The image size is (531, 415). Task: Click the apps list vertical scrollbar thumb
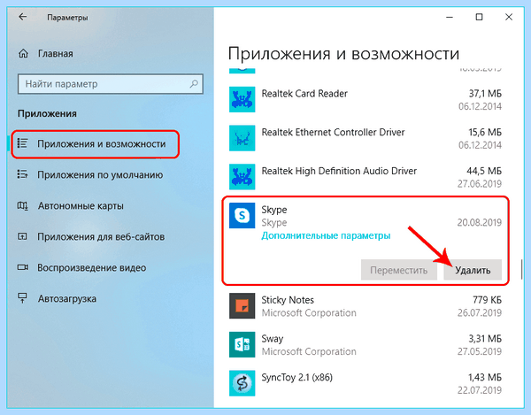tap(521, 270)
